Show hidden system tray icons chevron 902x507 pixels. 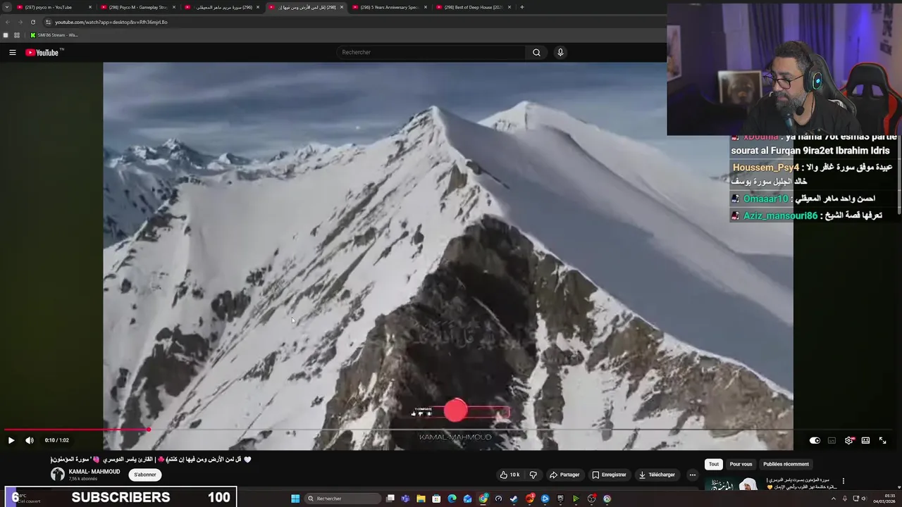click(x=833, y=499)
